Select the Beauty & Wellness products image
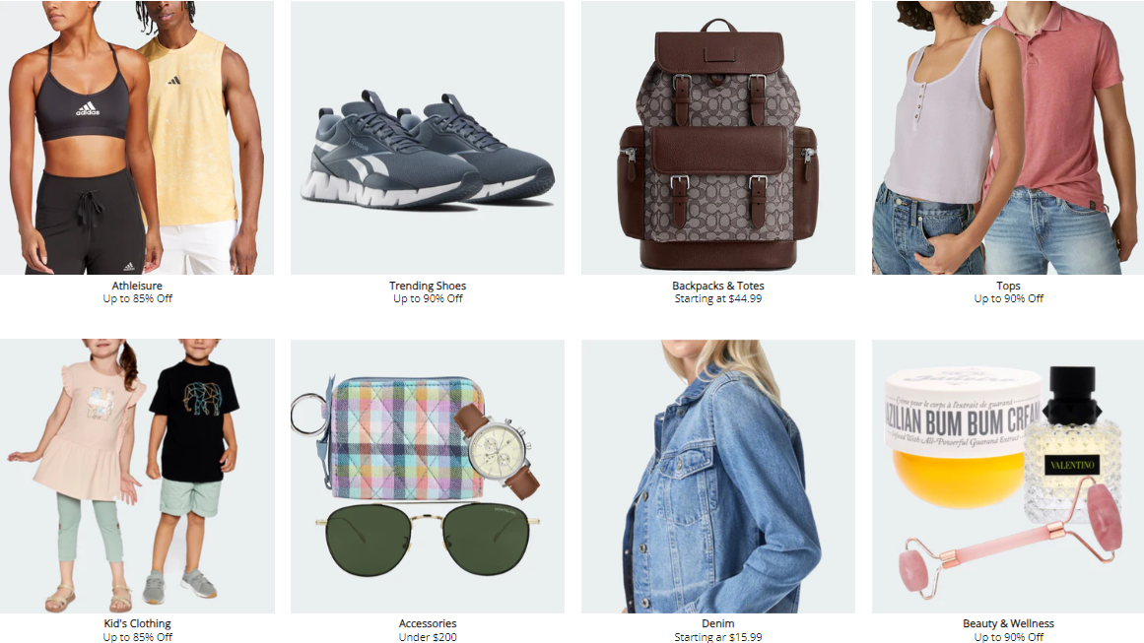 coord(1008,476)
